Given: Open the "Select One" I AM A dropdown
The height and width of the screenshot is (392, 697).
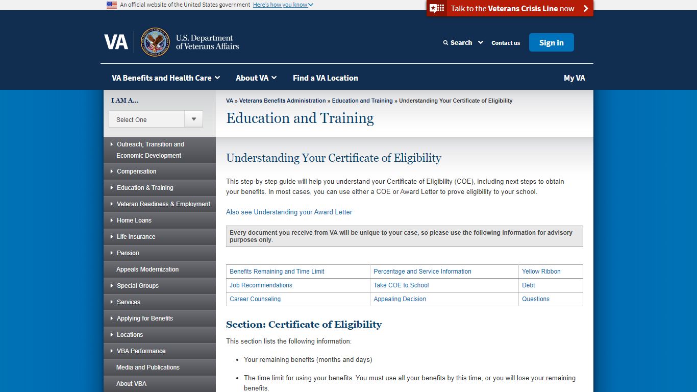Looking at the screenshot, I should click(x=156, y=119).
